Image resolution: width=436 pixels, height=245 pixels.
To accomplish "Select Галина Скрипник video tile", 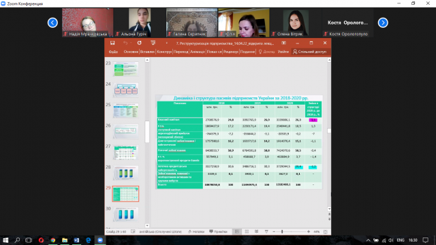I will (x=191, y=22).
